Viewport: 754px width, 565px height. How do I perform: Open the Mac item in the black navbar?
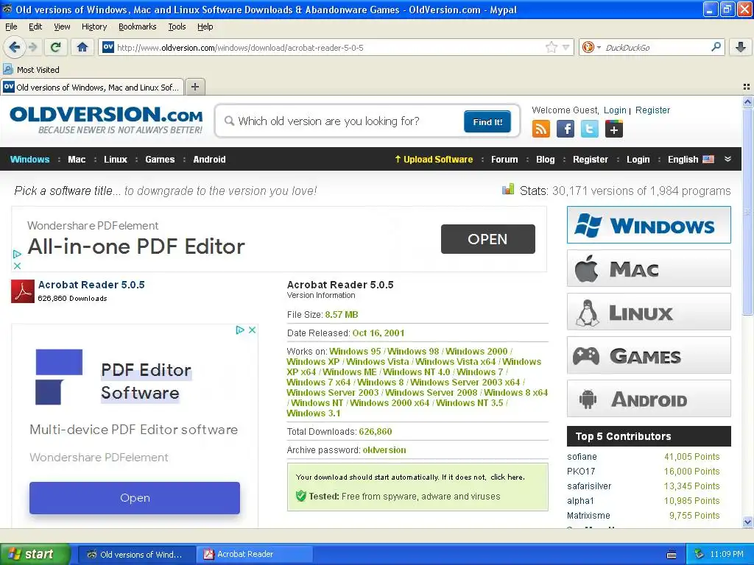(x=77, y=160)
